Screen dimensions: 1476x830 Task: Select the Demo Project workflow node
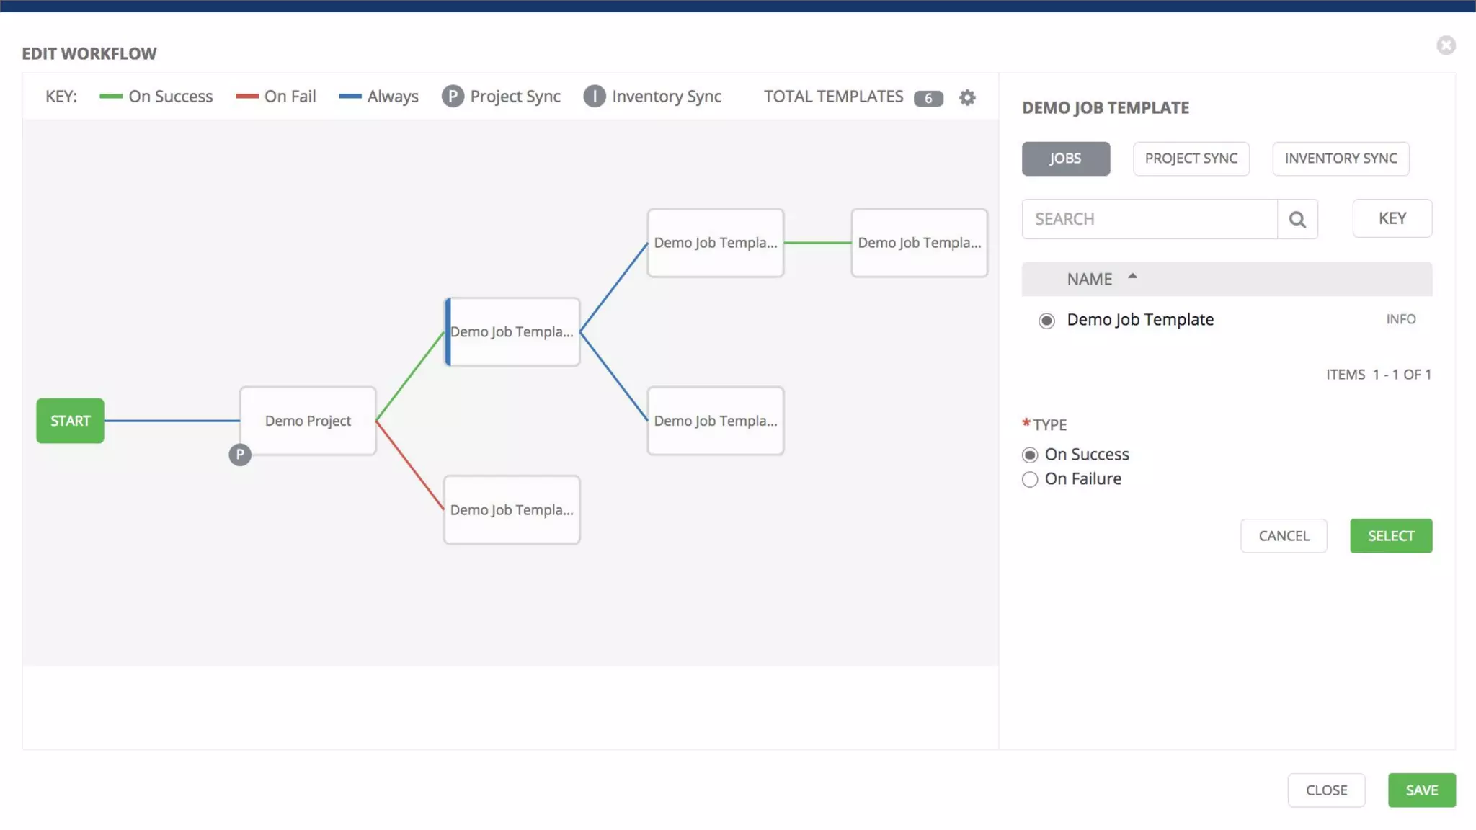[308, 421]
